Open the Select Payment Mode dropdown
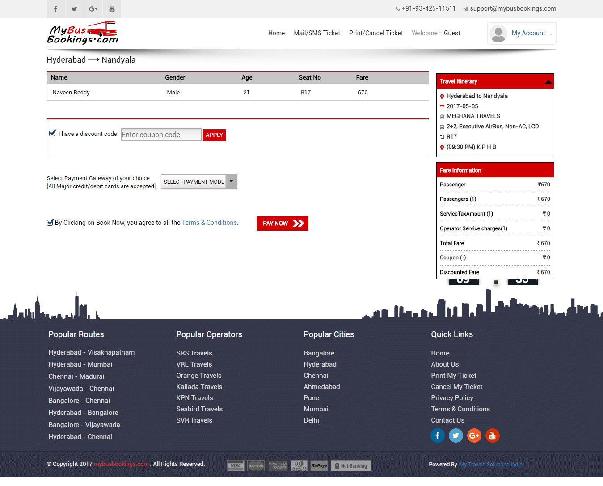 click(x=199, y=182)
